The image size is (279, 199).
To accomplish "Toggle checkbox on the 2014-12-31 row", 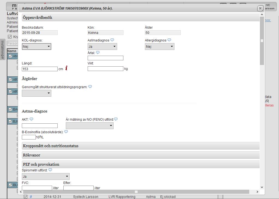I will (x=25, y=197).
